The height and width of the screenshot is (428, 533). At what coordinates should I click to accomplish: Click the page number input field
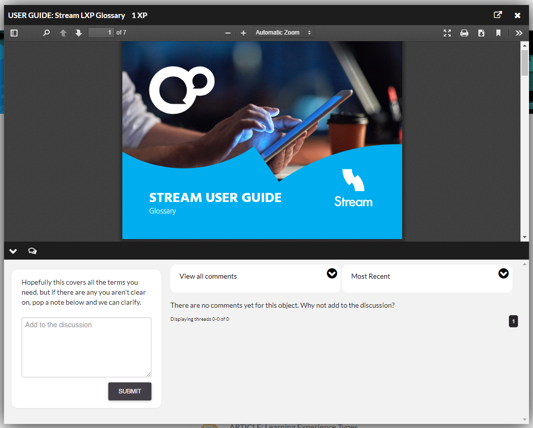pos(101,33)
